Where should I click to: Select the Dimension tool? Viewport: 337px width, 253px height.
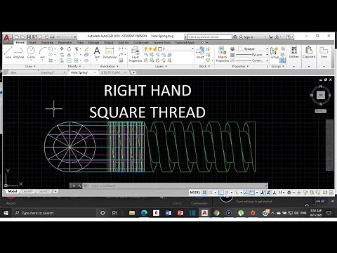(110, 53)
